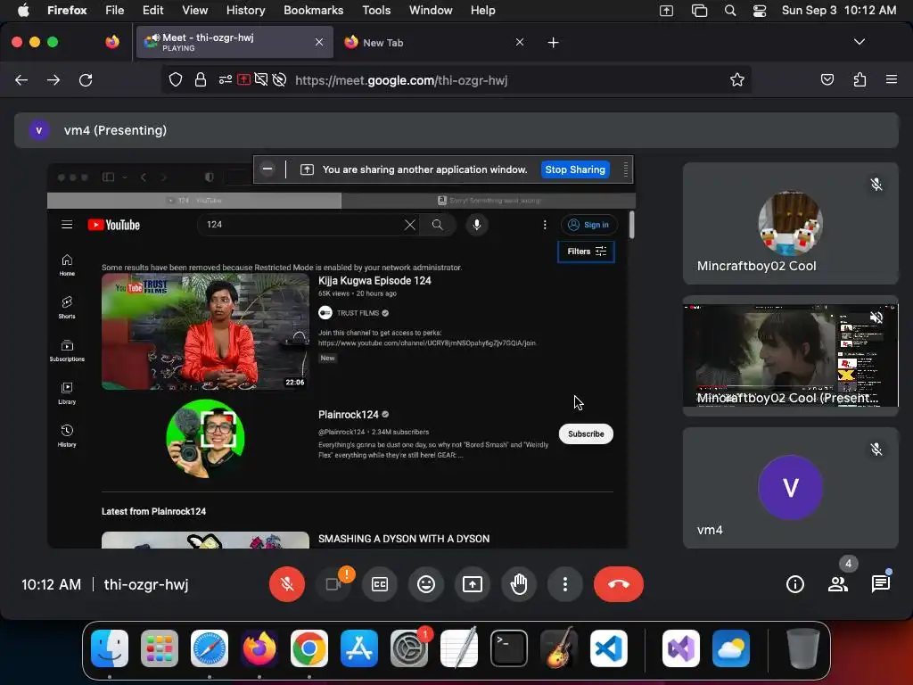Leave the call with red hangup button
913x685 pixels.
point(619,583)
